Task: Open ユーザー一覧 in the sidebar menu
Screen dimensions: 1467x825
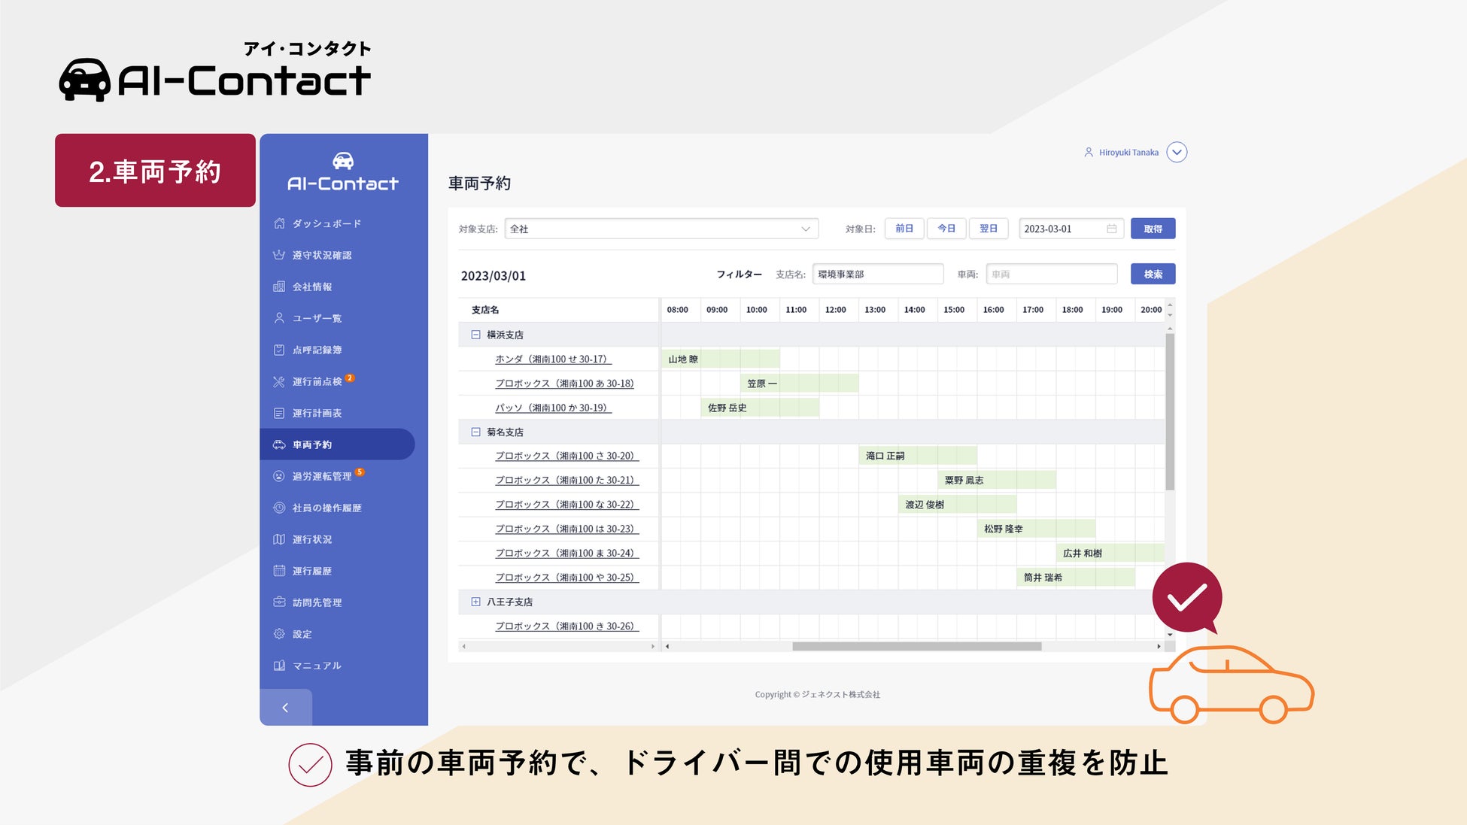Action: click(x=317, y=318)
